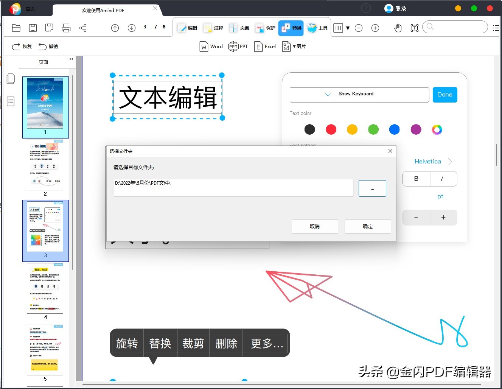Open the 注释 (Annotate) tab
502x389 pixels.
click(x=213, y=28)
